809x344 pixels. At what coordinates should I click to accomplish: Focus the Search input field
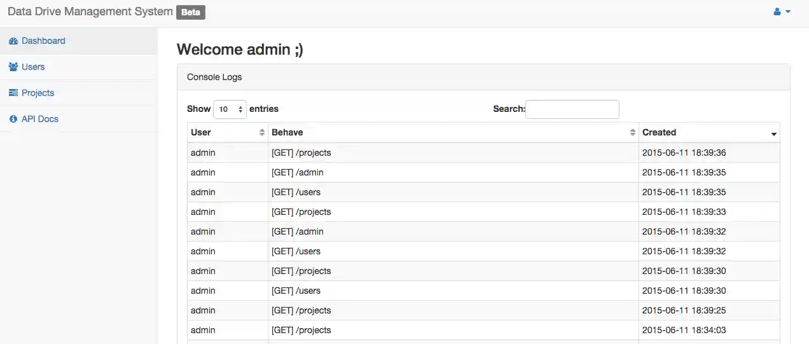pos(572,109)
